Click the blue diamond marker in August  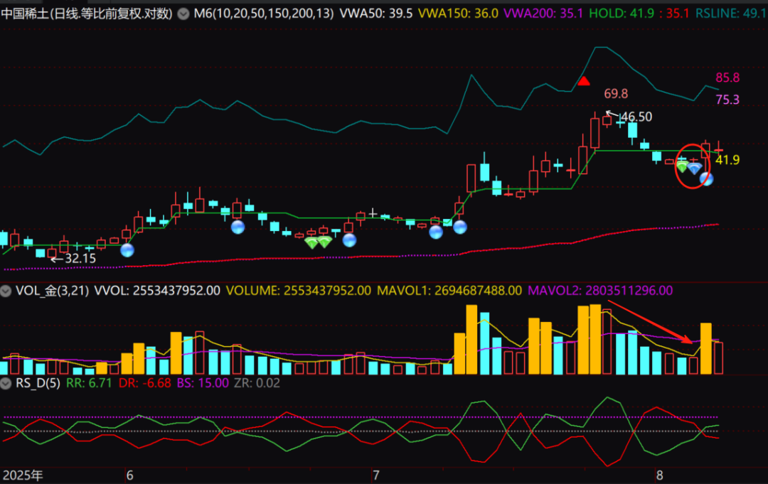(x=695, y=169)
